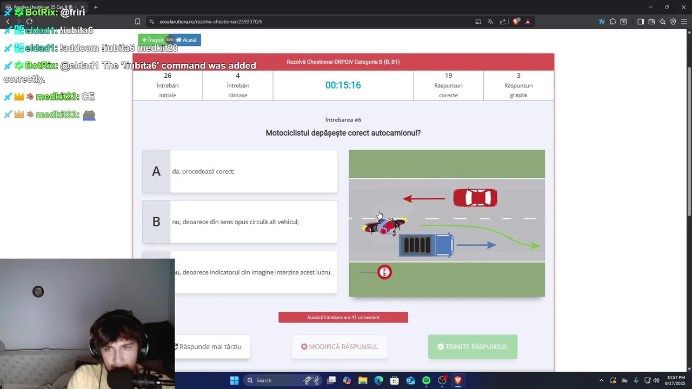Expand the system tray hidden icons chevron

point(601,380)
